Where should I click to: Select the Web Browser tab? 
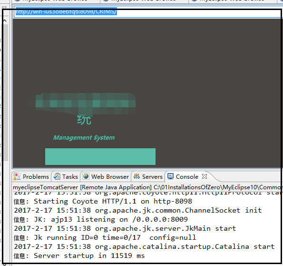pos(106,176)
